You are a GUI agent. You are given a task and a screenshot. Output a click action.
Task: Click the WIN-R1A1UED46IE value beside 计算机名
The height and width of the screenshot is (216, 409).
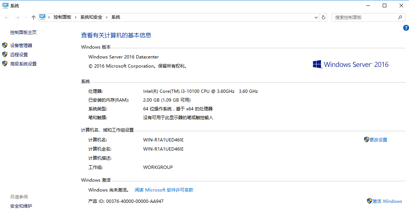(163, 140)
